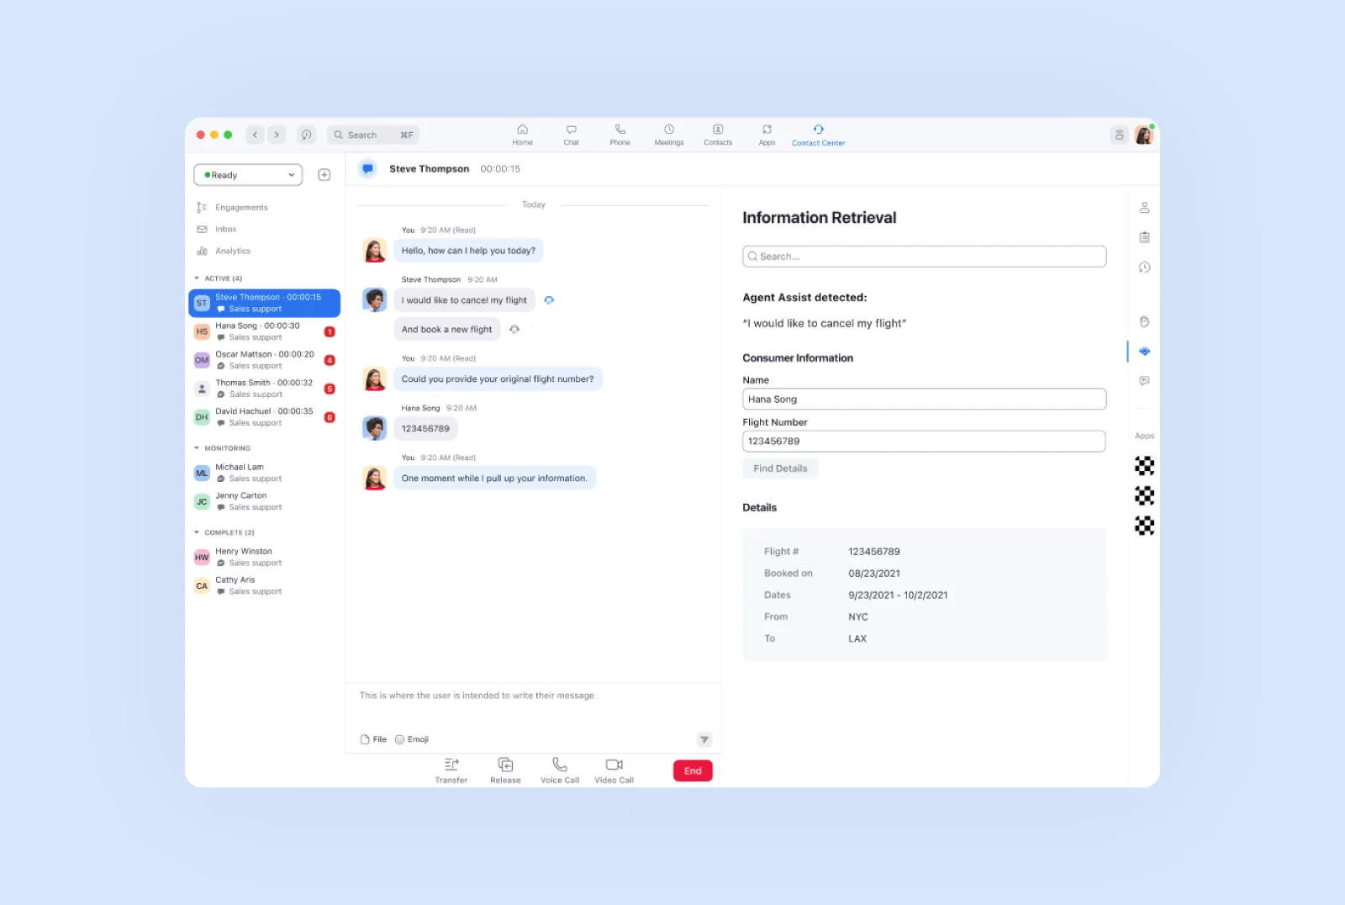This screenshot has width=1345, height=905.
Task: Select Hana Song engagement in list
Action: click(x=256, y=331)
